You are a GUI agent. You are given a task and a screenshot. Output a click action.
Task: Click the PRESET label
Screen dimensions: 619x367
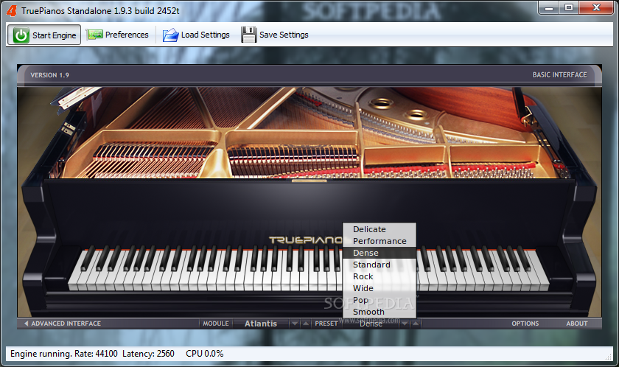click(x=326, y=324)
